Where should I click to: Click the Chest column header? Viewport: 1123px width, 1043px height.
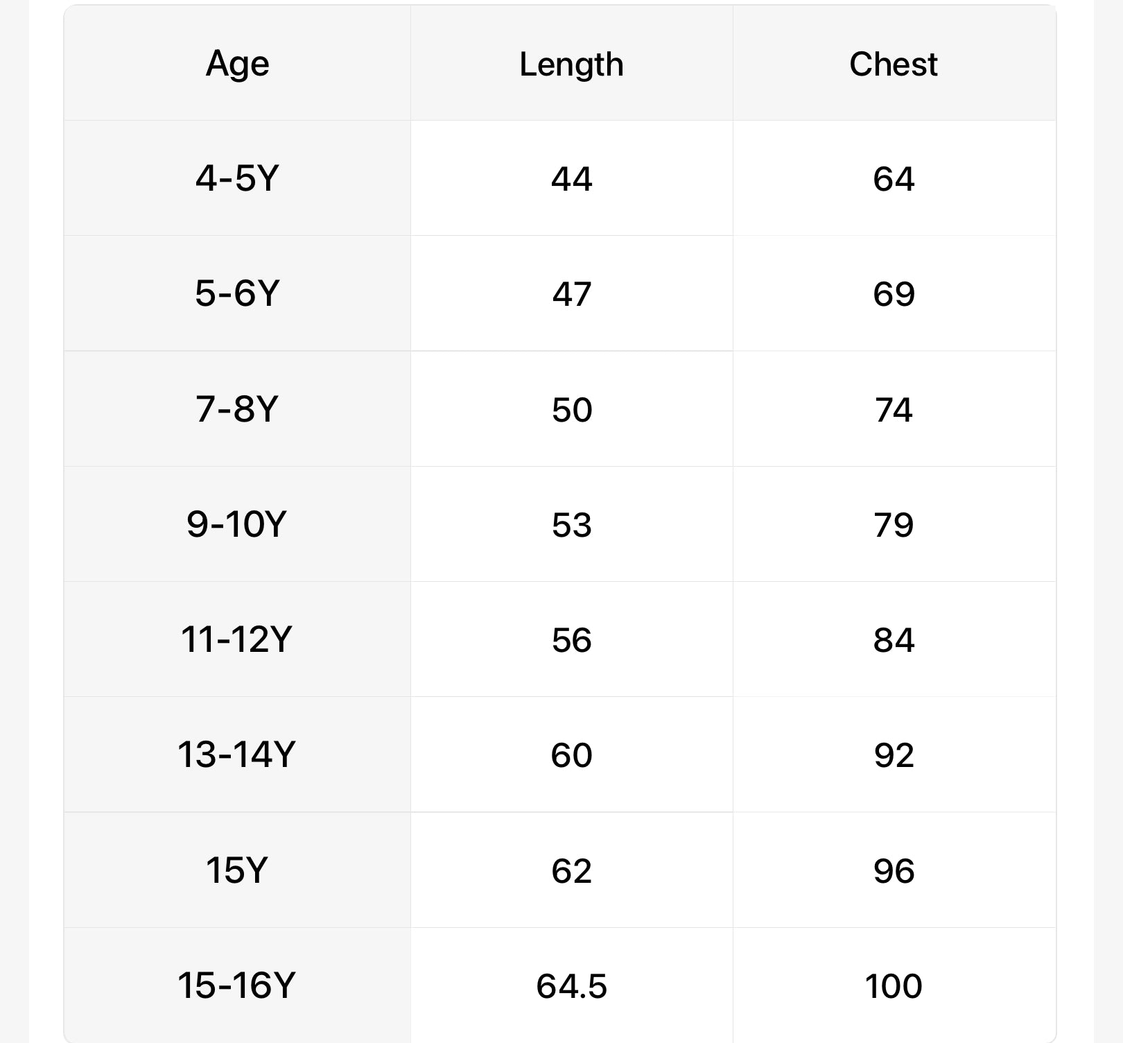click(x=894, y=64)
